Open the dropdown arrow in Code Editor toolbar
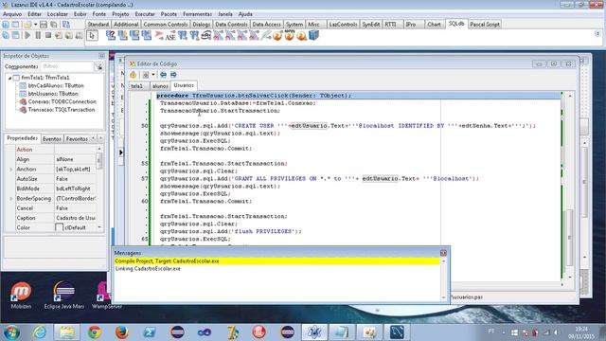This screenshot has width=606, height=341. 153,75
